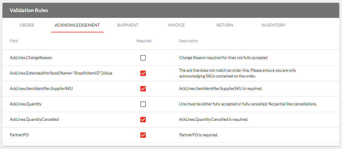Enable required for AckLines.ChangeReason

click(x=143, y=58)
